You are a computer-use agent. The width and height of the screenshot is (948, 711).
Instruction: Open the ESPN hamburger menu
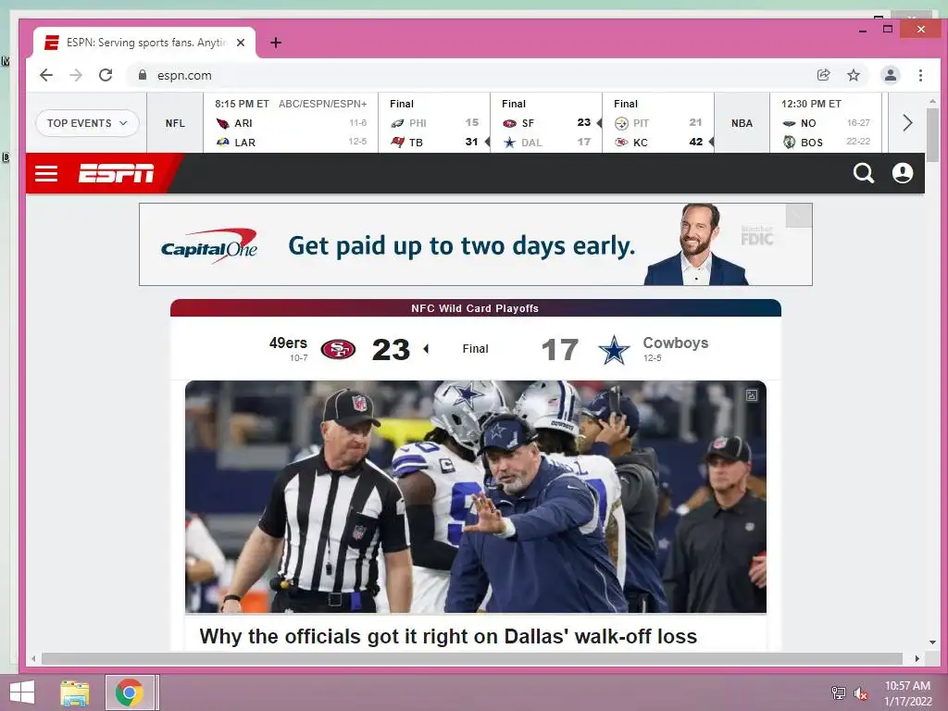(x=46, y=173)
